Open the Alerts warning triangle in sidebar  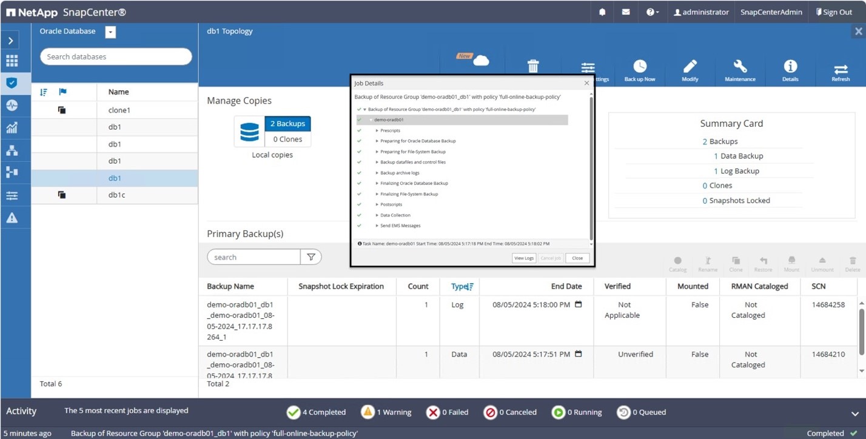[x=12, y=218]
